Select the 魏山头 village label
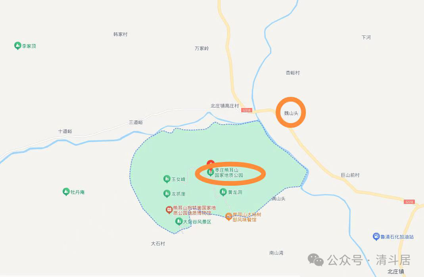The height and width of the screenshot is (277, 424). pos(291,113)
